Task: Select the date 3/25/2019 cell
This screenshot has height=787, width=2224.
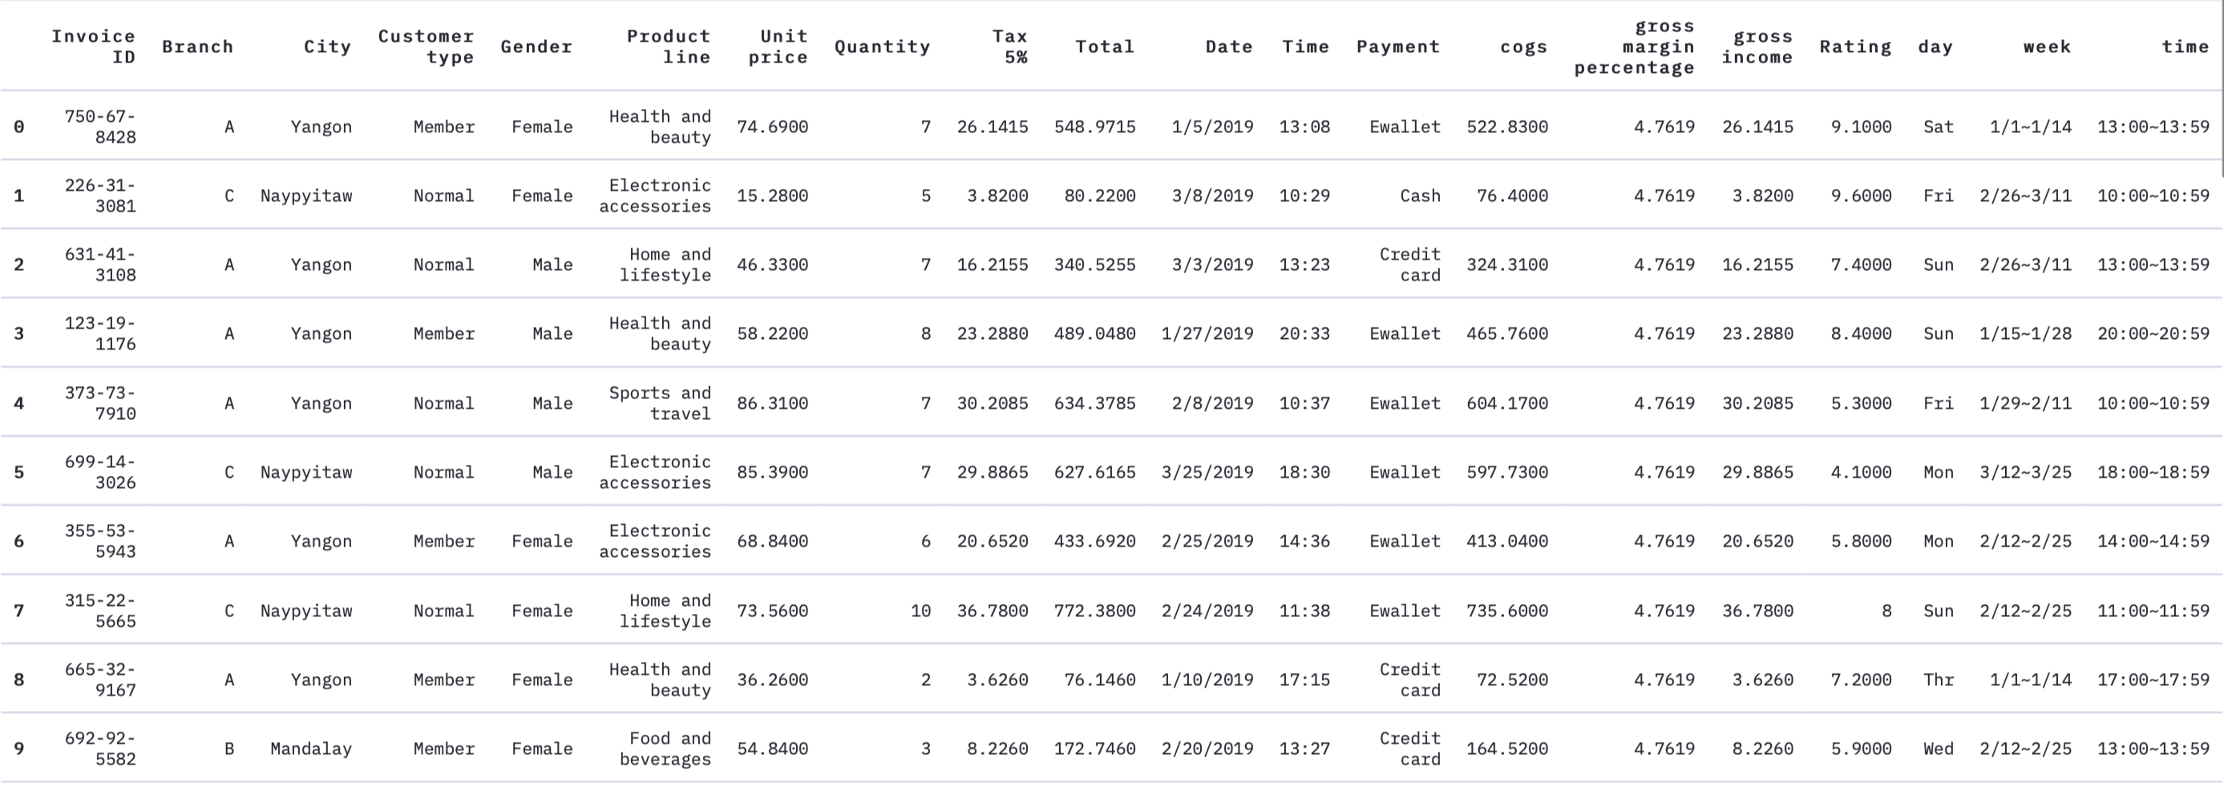Action: pos(1207,472)
